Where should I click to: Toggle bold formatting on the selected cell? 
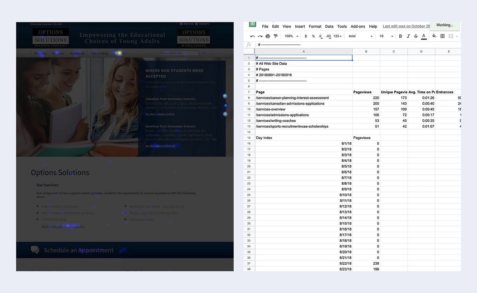tap(400, 36)
